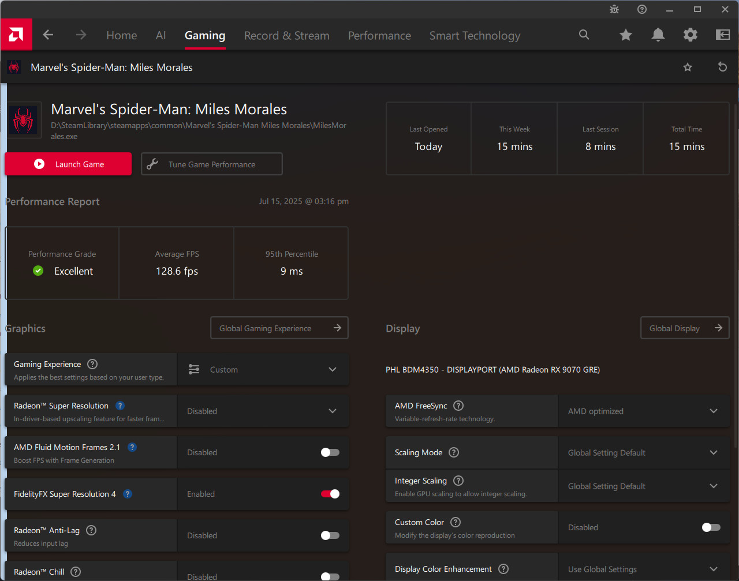This screenshot has height=581, width=739.
Task: Open Global Gaming Experience settings
Action: tap(279, 328)
